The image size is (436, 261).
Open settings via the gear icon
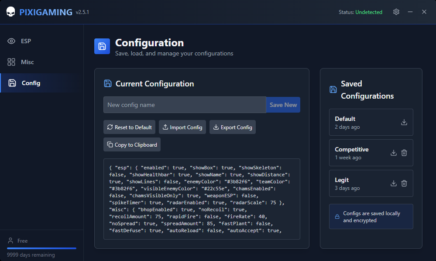(x=396, y=12)
